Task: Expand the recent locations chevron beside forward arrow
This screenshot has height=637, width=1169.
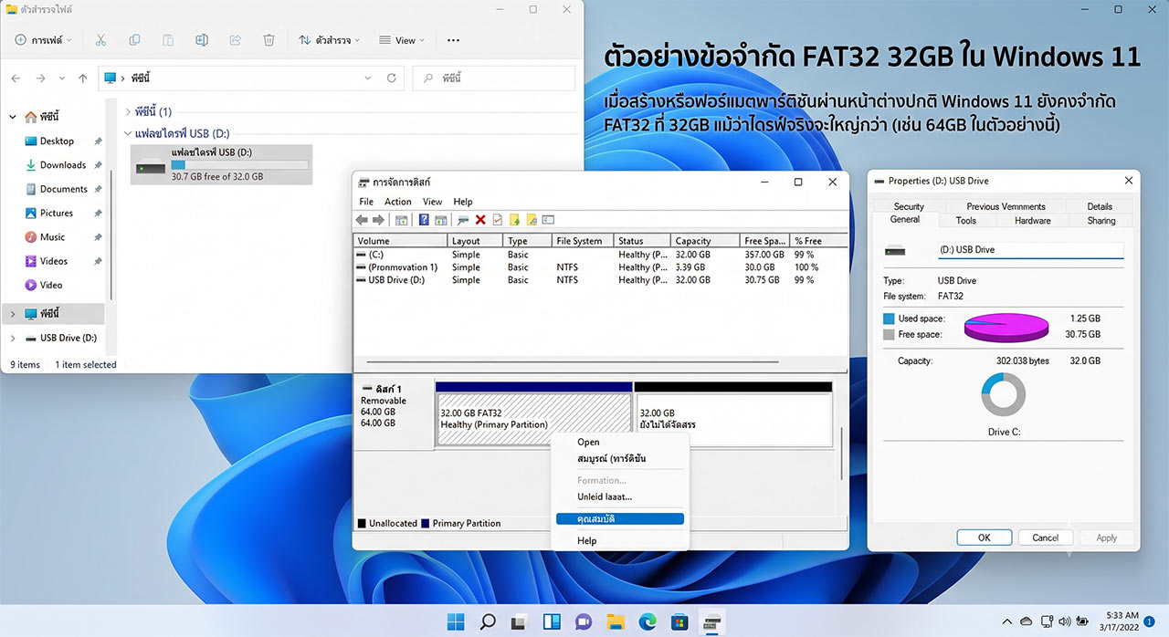Action: 62,78
